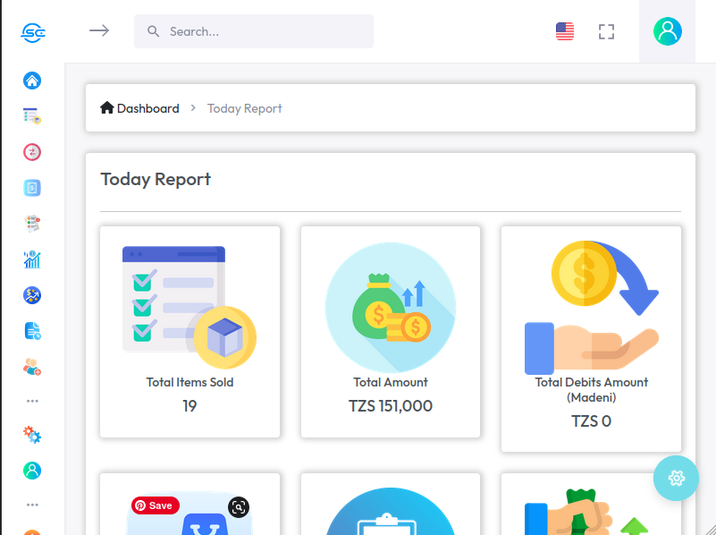Toggle fullscreen mode icon in header
Image resolution: width=716 pixels, height=535 pixels.
click(607, 31)
